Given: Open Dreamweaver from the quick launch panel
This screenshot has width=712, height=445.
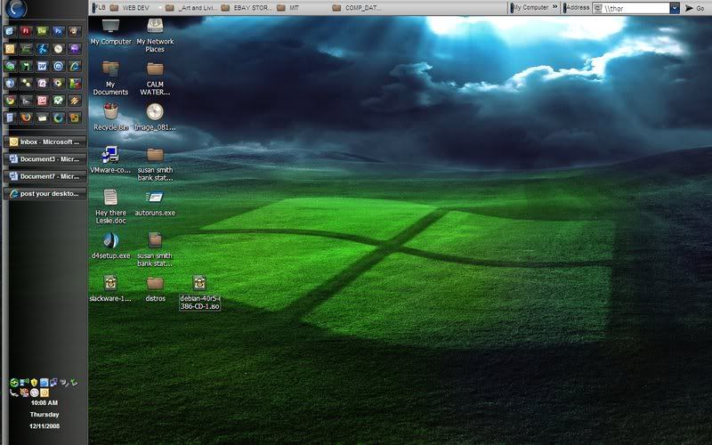Looking at the screenshot, I should point(42,31).
